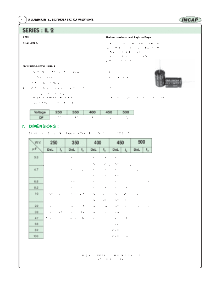Click the aluminium electrolytic capacitors page header

(x=61, y=20)
